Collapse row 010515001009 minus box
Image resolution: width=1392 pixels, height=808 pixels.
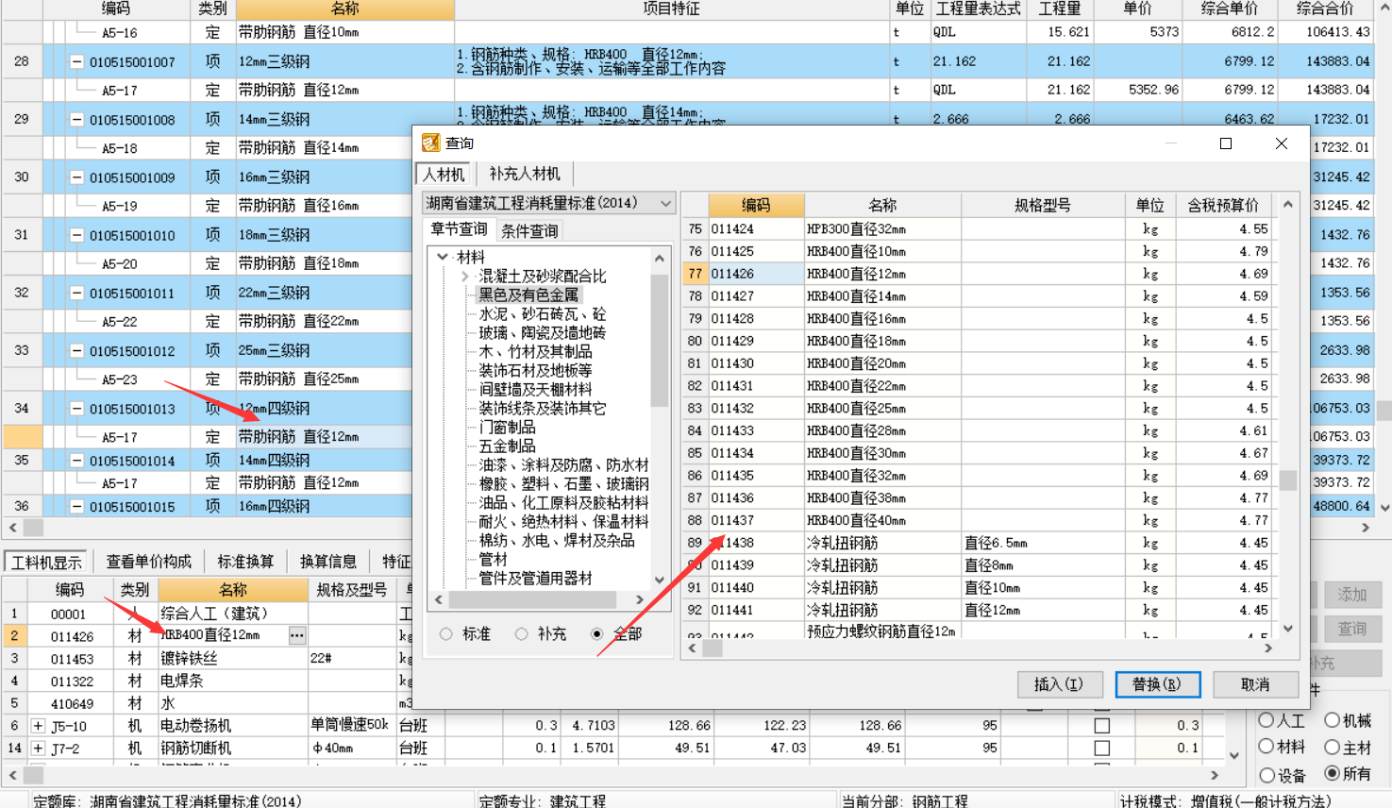(x=77, y=177)
